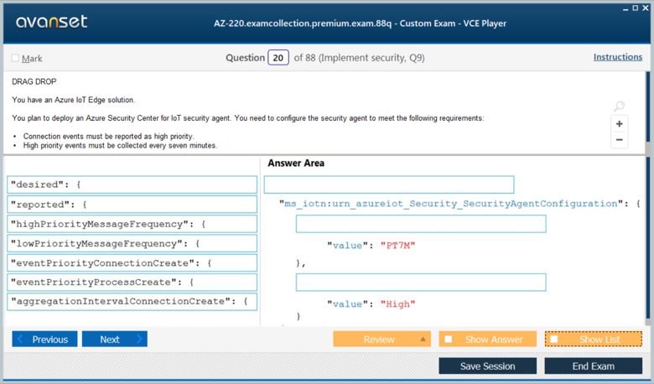
Task: Click "Connection events must be reported" bullet
Action: tap(108, 137)
